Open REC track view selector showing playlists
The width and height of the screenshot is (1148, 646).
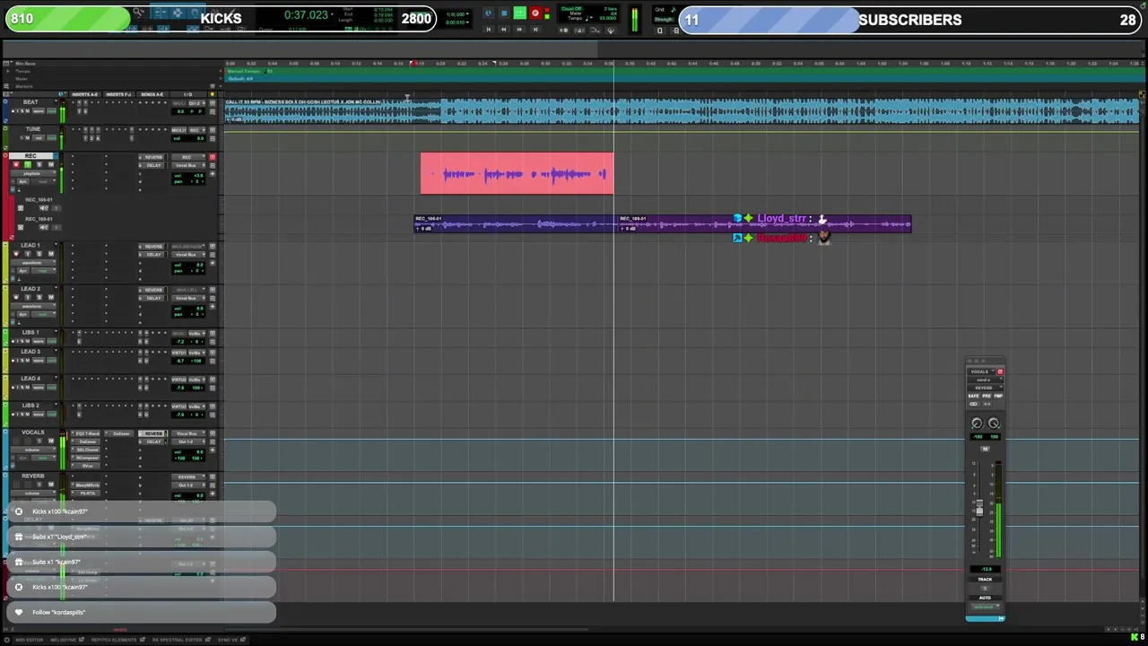tap(32, 173)
